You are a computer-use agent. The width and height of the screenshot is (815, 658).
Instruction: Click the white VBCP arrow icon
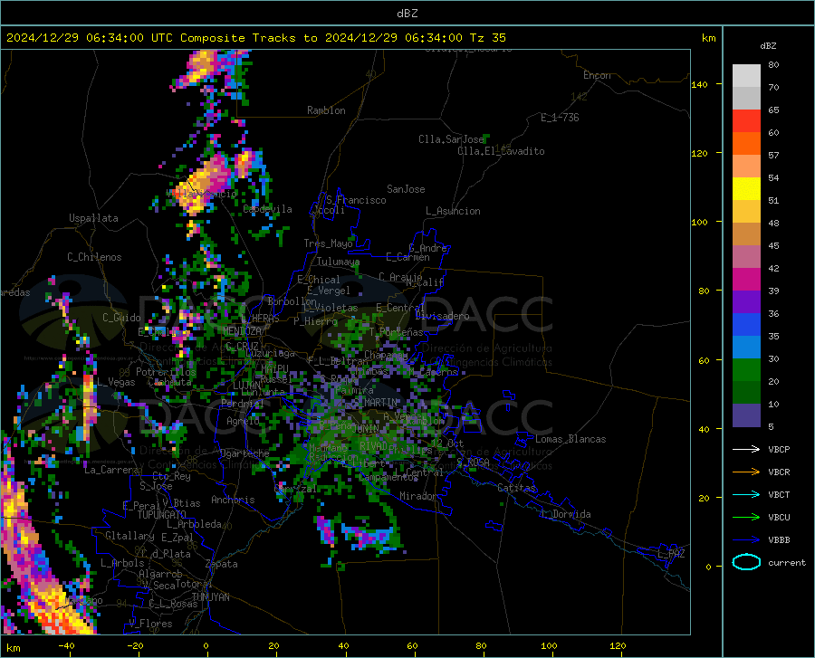(x=746, y=449)
